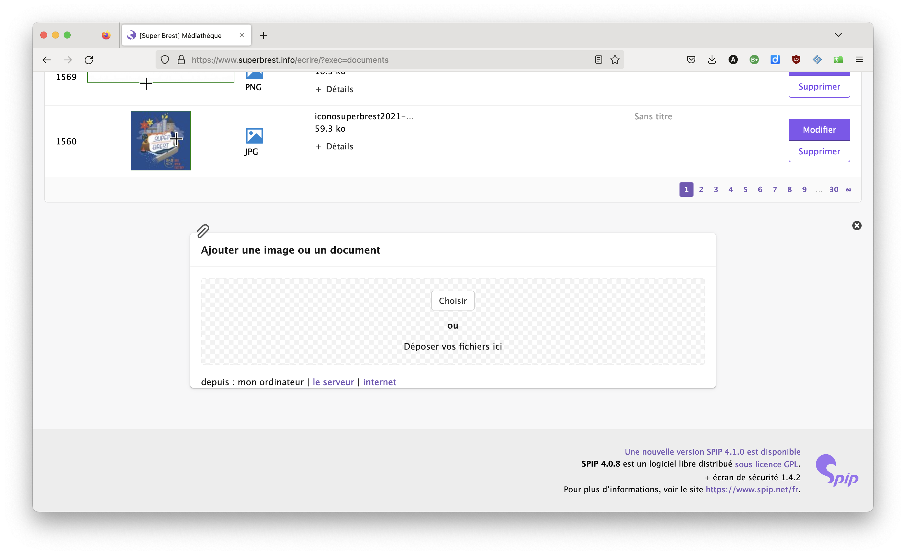
Task: Jump to last pagination page 30
Action: (x=834, y=189)
